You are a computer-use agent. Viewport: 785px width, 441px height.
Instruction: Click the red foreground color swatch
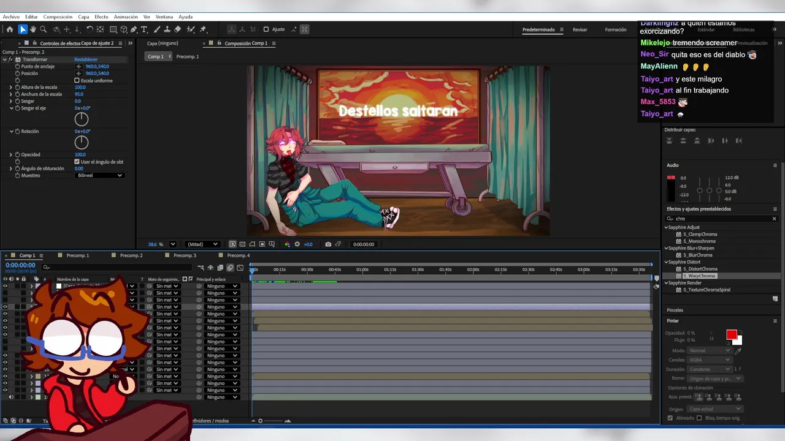point(731,334)
